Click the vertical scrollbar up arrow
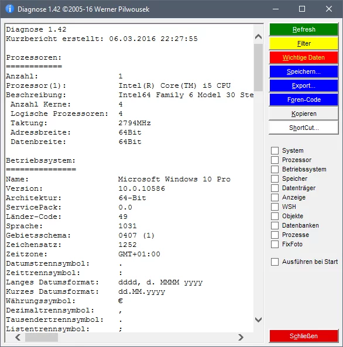 click(x=258, y=36)
